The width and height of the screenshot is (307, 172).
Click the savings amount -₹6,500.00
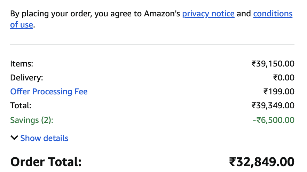click(274, 120)
